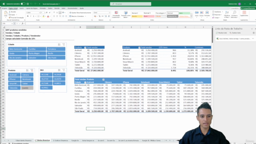This screenshot has width=256, height=144.
Task: Click the AutoSoma sigma icon
Action: tap(213, 12)
